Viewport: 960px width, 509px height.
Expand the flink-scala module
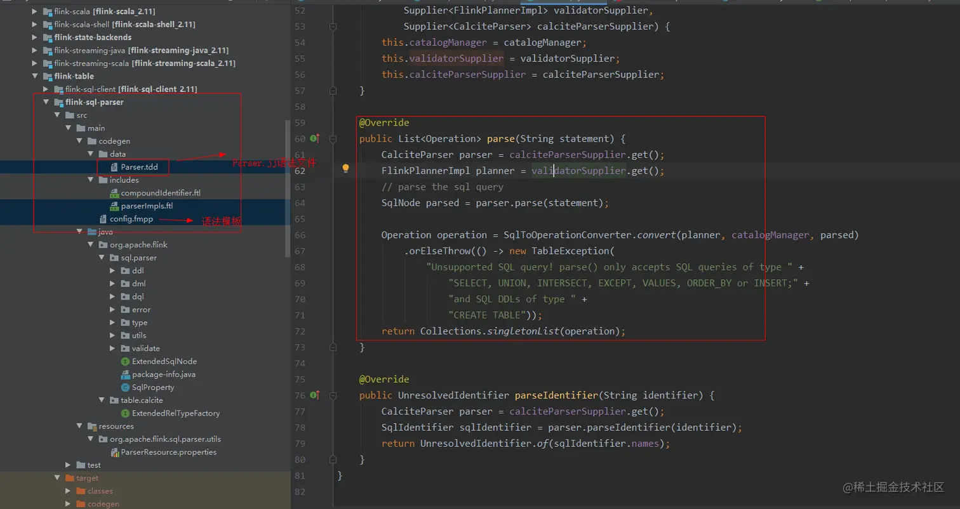[34, 11]
